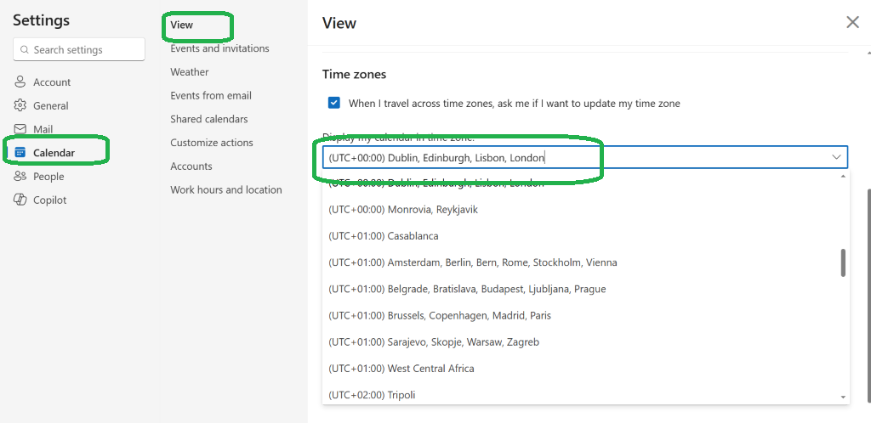Click the Copilot icon
The image size is (871, 423).
point(20,200)
